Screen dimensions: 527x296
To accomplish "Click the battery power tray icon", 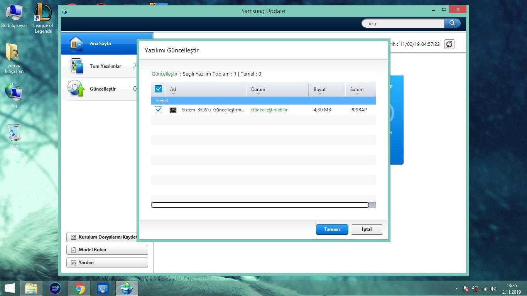I will pyautogui.click(x=475, y=289).
